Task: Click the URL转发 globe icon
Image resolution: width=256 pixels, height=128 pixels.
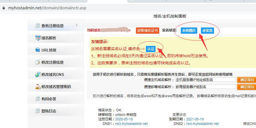Action: [x=38, y=50]
